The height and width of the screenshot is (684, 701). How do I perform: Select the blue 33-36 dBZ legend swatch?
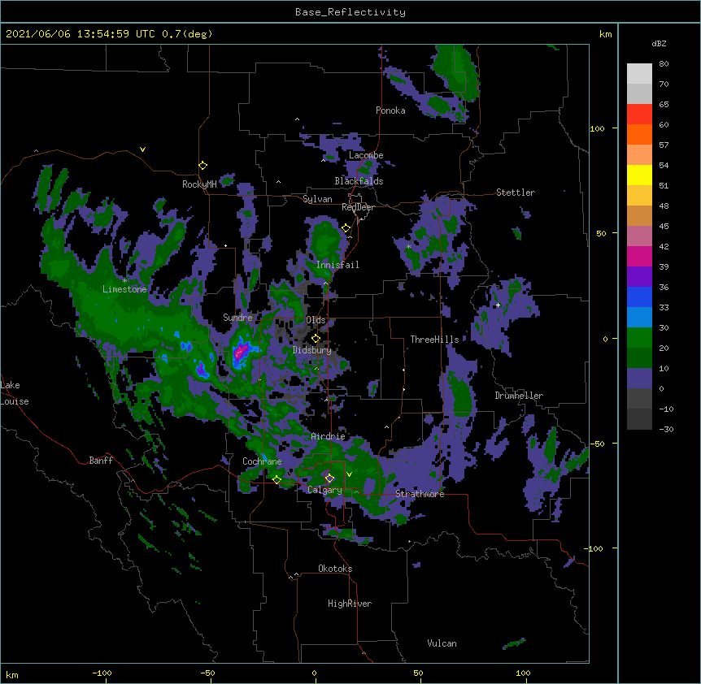coord(639,297)
